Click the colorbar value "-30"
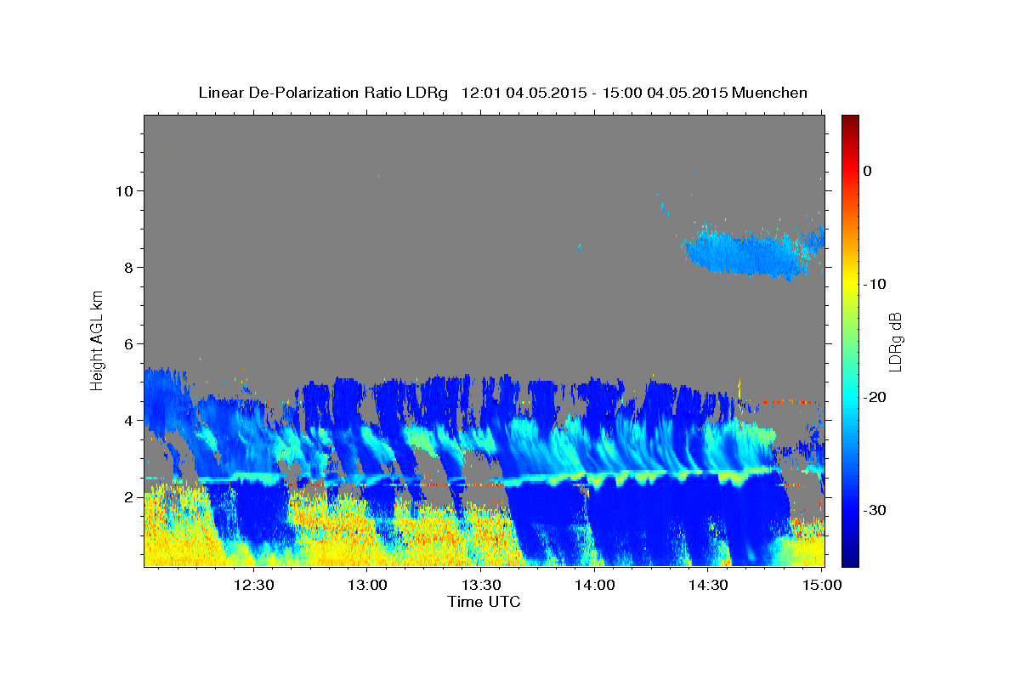The width and height of the screenshot is (1020, 680). [x=875, y=510]
